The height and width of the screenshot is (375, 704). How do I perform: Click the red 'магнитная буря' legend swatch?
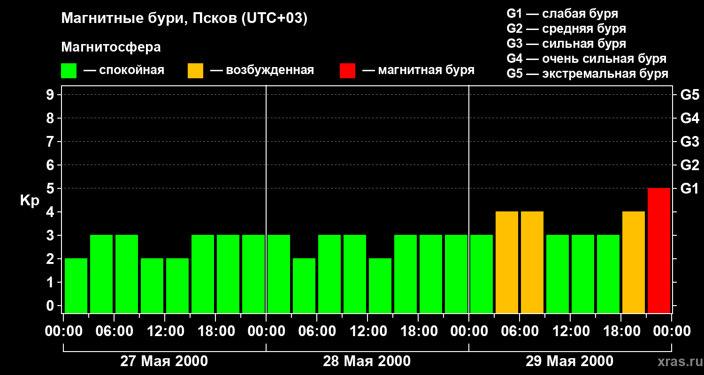click(348, 71)
